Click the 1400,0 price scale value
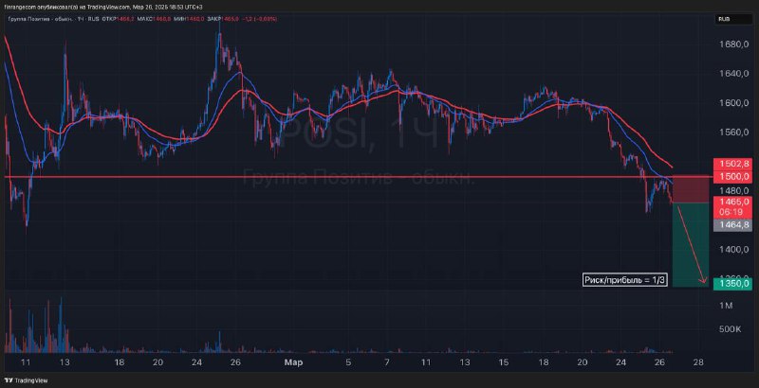 [733, 249]
